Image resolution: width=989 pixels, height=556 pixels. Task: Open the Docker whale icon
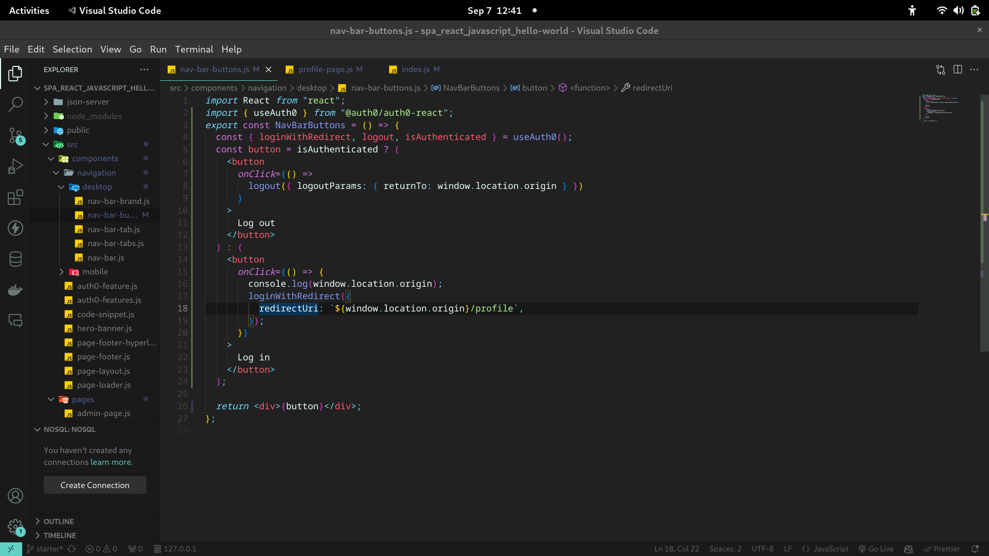pyautogui.click(x=15, y=290)
